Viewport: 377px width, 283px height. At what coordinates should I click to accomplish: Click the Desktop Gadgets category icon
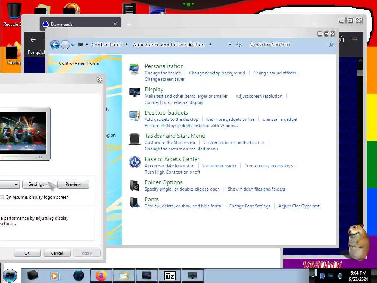(134, 115)
